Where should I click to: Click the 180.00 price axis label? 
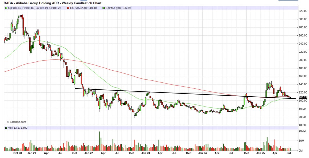click(303, 68)
